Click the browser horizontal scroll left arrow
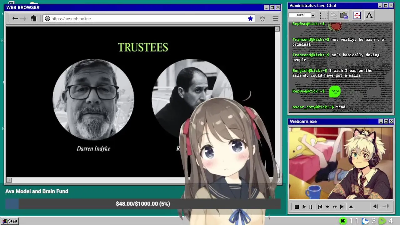 [x=9, y=180]
